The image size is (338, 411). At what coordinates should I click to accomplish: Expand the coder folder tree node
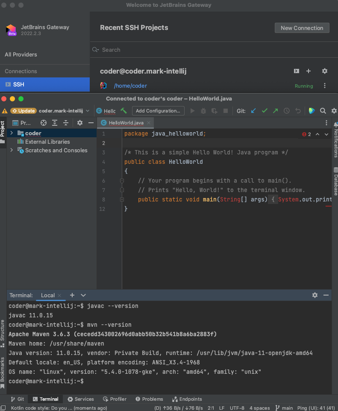[12, 133]
